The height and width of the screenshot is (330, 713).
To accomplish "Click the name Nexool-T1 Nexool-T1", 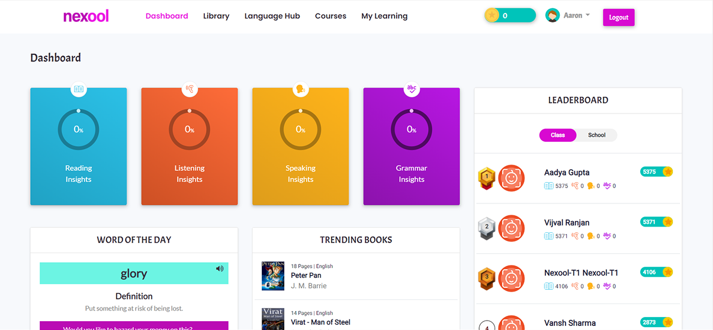I will click(x=581, y=273).
